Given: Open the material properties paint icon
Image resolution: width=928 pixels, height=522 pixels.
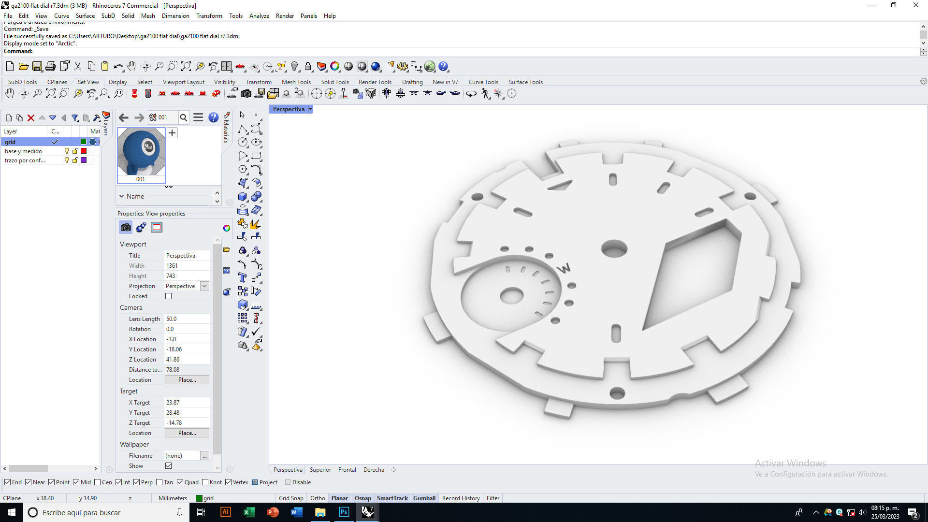Looking at the screenshot, I should click(141, 227).
